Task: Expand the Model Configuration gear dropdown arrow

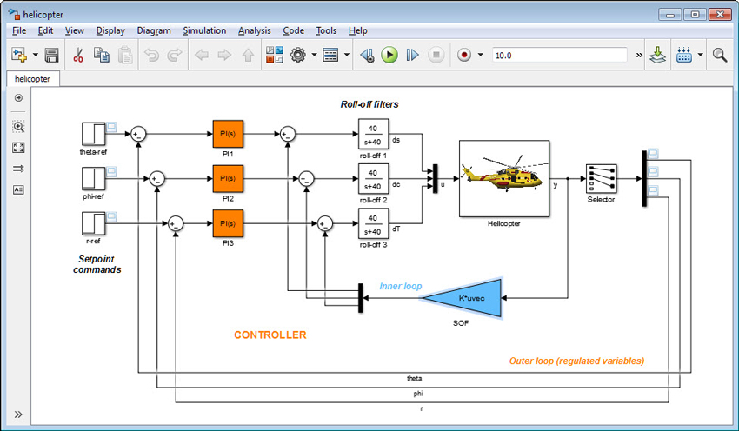Action: click(x=312, y=55)
